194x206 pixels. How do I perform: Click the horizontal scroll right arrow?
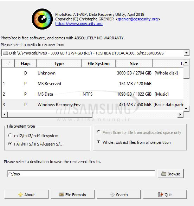click(x=180, y=115)
